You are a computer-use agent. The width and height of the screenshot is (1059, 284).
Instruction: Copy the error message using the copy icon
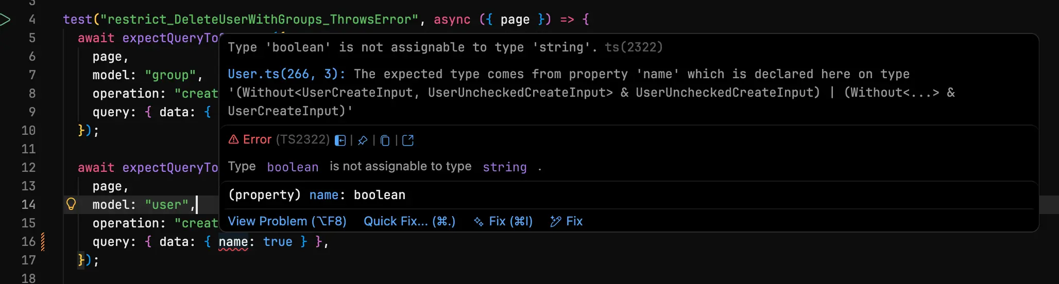click(385, 140)
